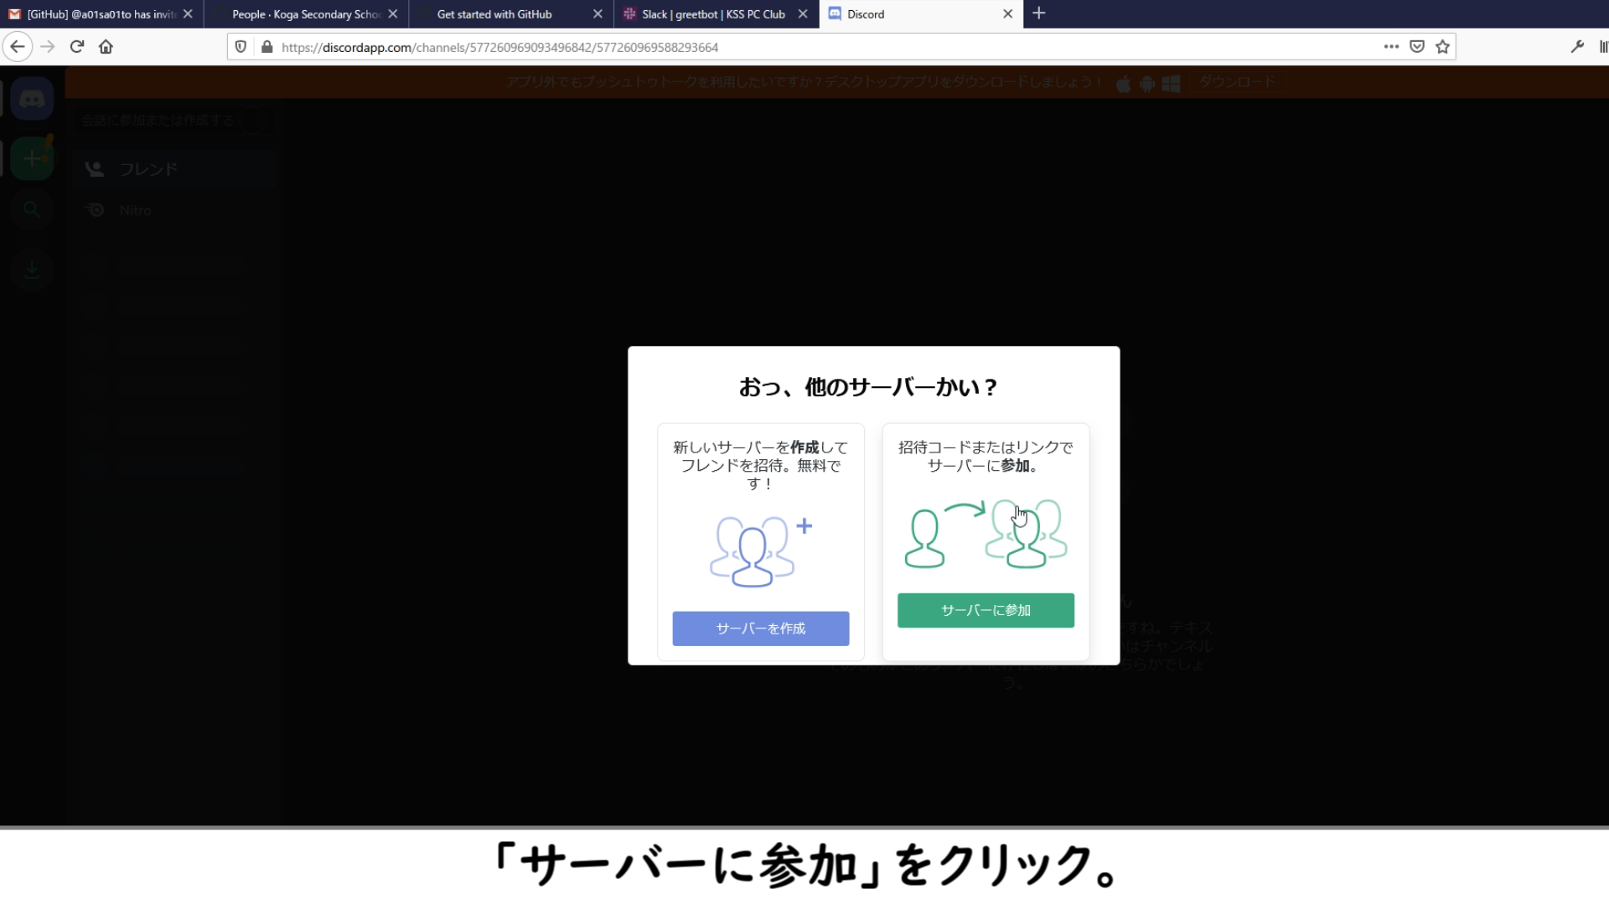
Task: Click the Discord home logo icon
Action: [x=32, y=100]
